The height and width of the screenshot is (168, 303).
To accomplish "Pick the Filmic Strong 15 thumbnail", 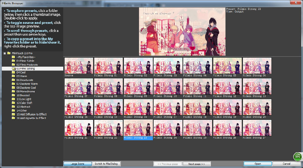I will 108,107.
